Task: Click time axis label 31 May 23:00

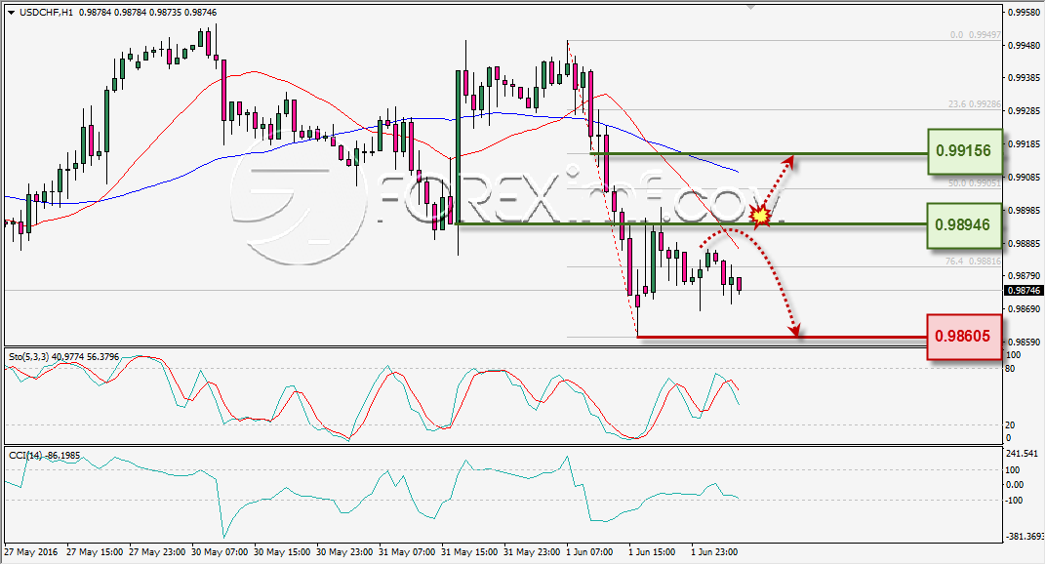Action: tap(532, 552)
